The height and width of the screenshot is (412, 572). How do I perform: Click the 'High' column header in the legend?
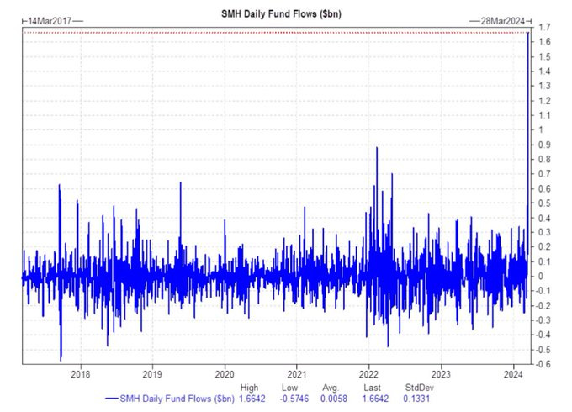[249, 388]
